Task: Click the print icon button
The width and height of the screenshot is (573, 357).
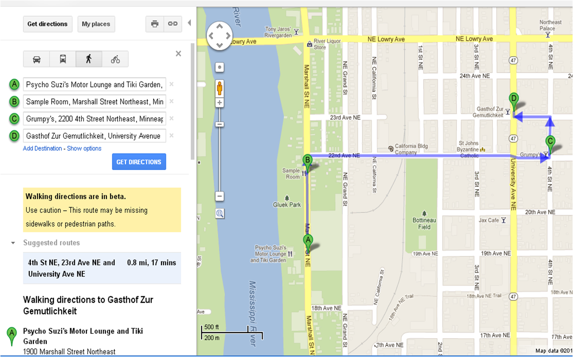Action: 155,24
